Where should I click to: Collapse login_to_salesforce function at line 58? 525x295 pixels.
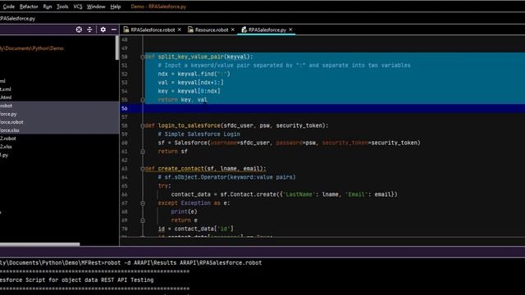coord(143,125)
